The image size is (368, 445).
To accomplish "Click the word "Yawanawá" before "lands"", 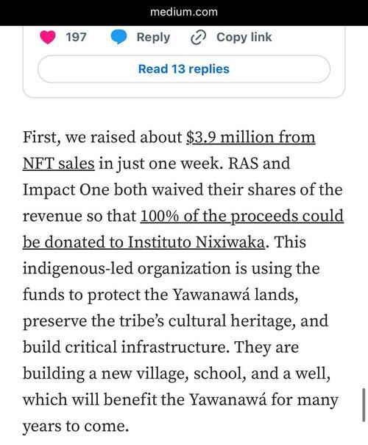I will click(x=211, y=295).
